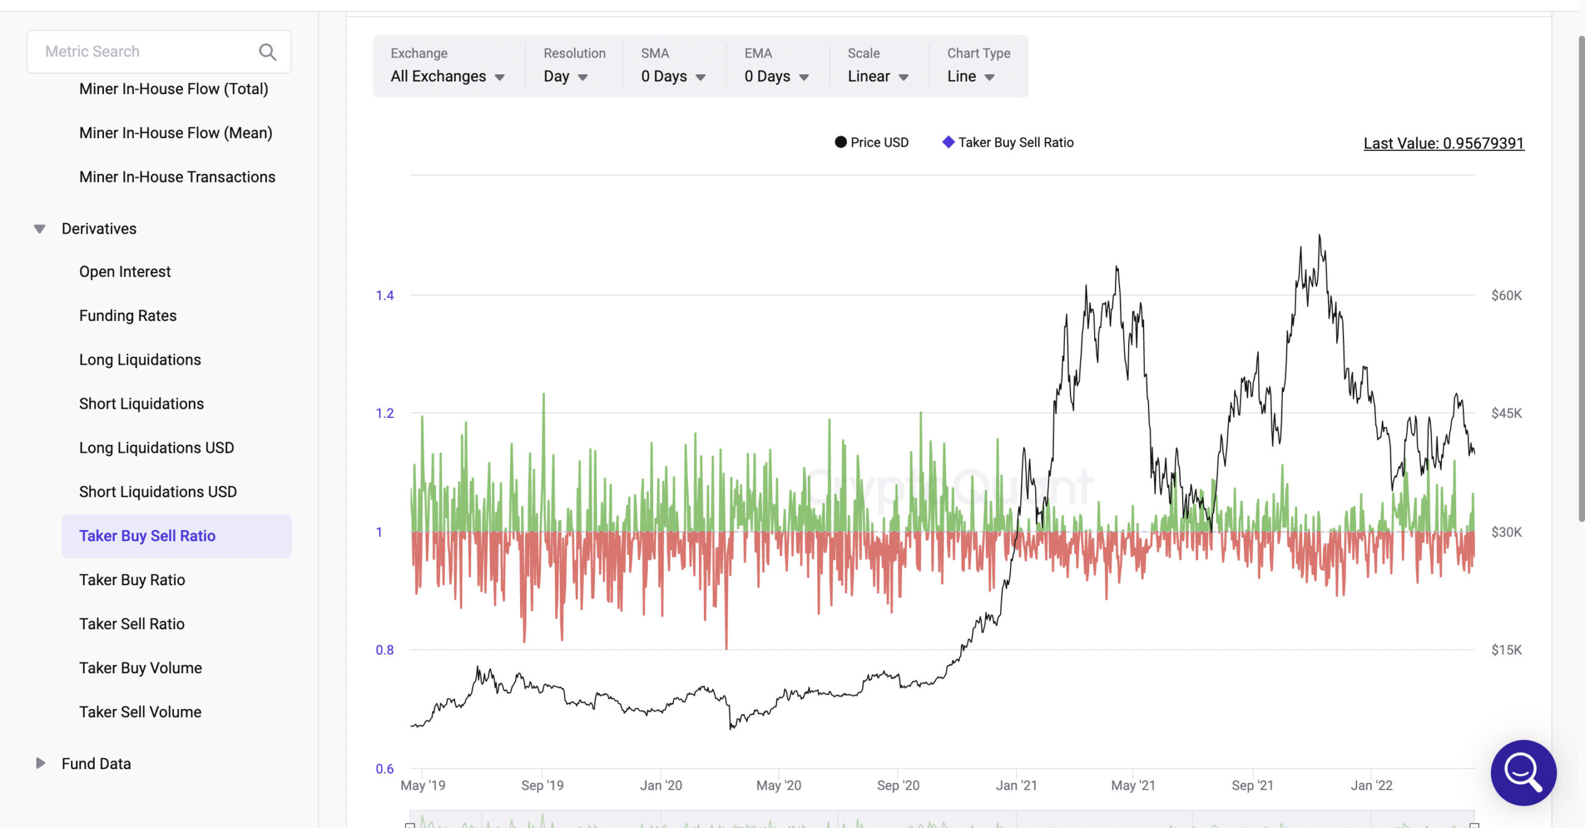
Task: Select Long Liquidations metric
Action: (x=140, y=359)
